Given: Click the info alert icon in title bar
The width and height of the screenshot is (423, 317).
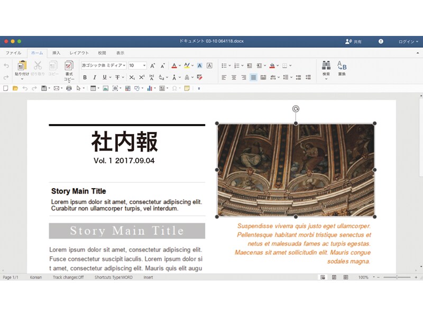Looking at the screenshot, I should coord(381,41).
